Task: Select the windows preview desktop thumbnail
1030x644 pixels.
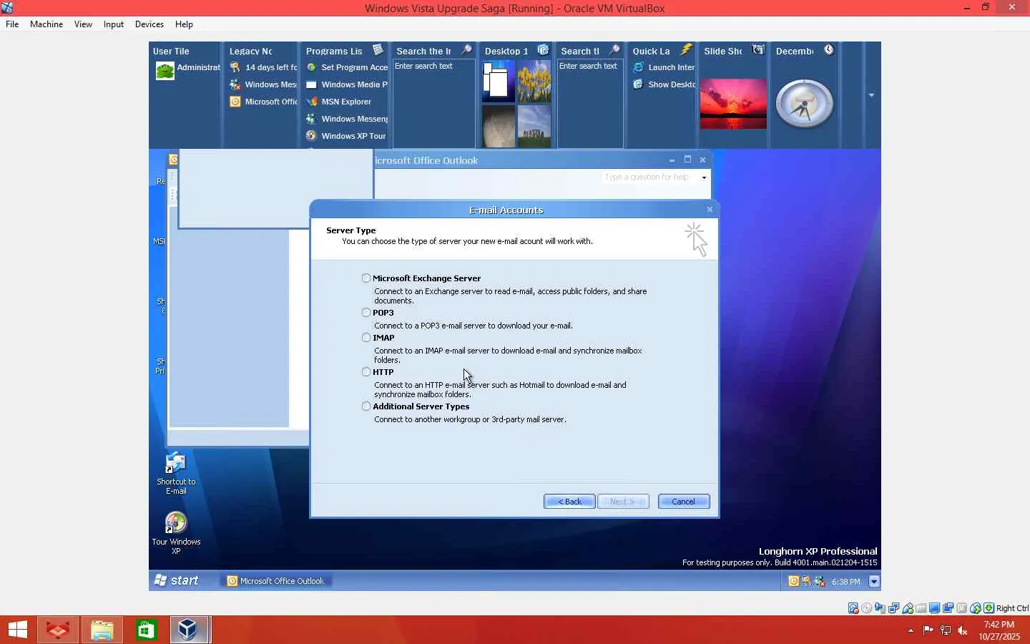Action: 499,82
